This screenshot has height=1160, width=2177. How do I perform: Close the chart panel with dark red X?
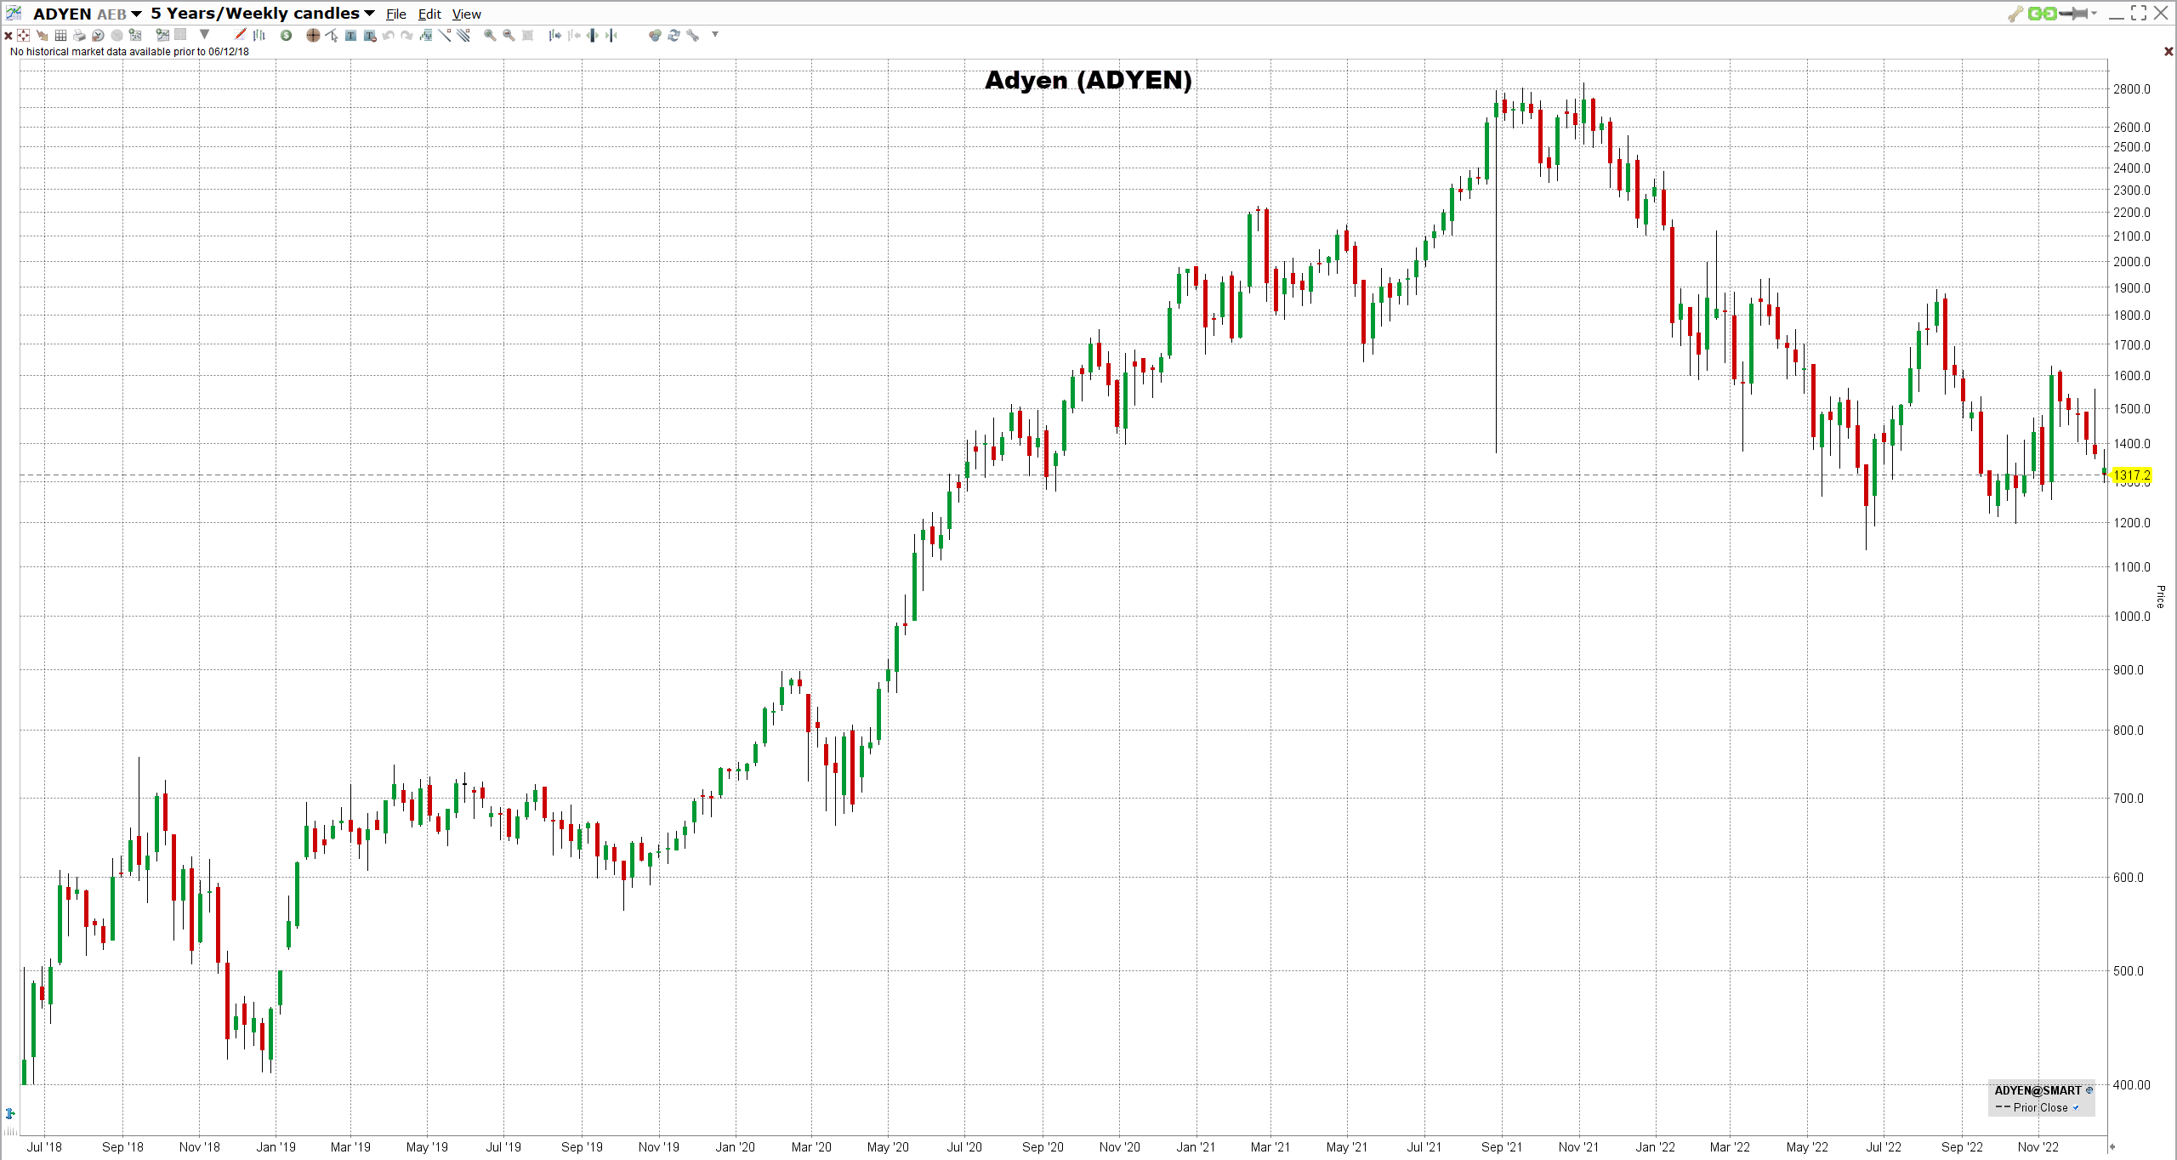tap(2168, 52)
